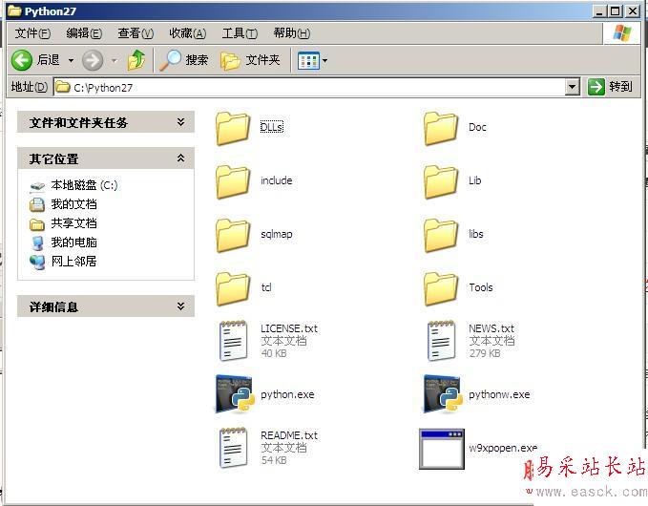Minimize the Python27 window
Viewport: 648px width, 506px height.
(599, 11)
